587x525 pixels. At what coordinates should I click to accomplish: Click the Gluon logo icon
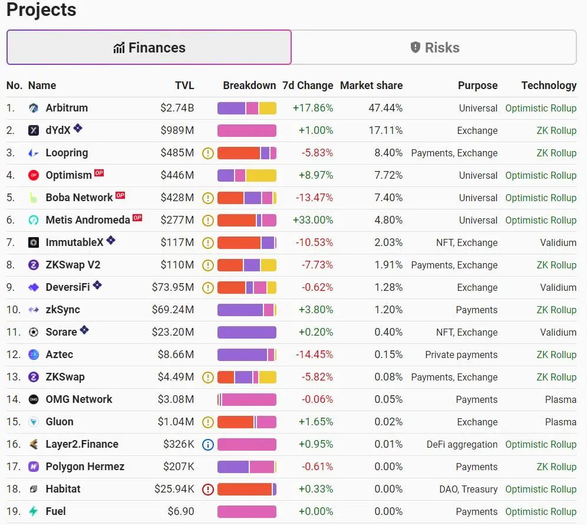34,422
